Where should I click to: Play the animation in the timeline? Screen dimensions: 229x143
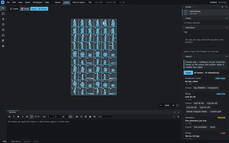[18, 117]
